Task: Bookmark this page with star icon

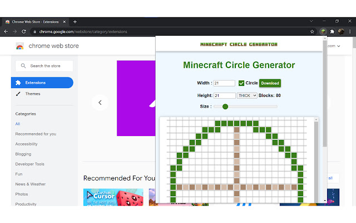Action: point(312,32)
